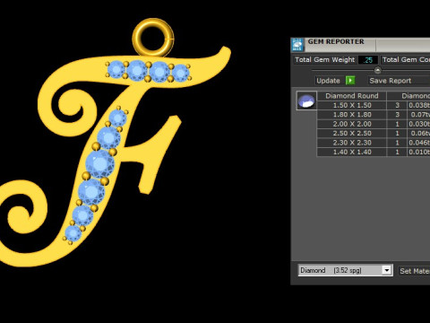This screenshot has height=323, width=430.
Task: Click the Total Gem Count label
Action: coord(406,60)
